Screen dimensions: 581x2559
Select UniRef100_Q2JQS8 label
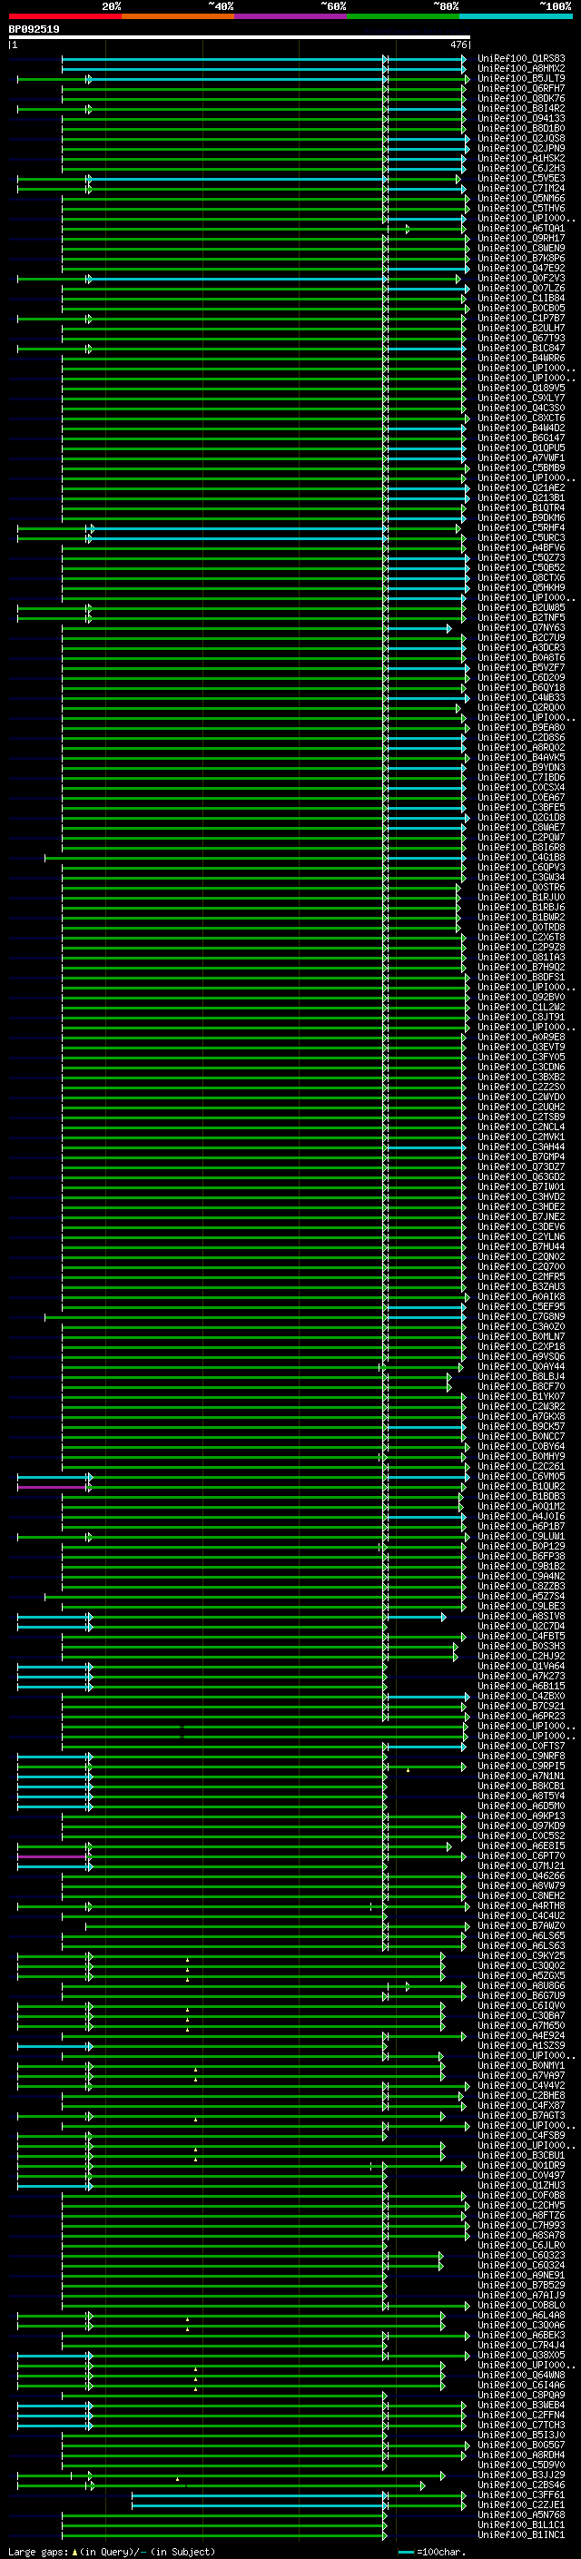(521, 138)
